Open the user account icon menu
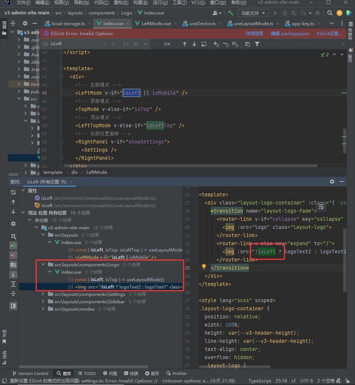Image resolution: width=355 pixels, height=385 pixels. click(217, 13)
